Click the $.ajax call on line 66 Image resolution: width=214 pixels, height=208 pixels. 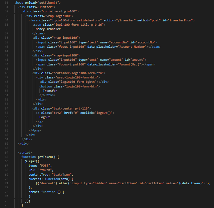(32, 161)
